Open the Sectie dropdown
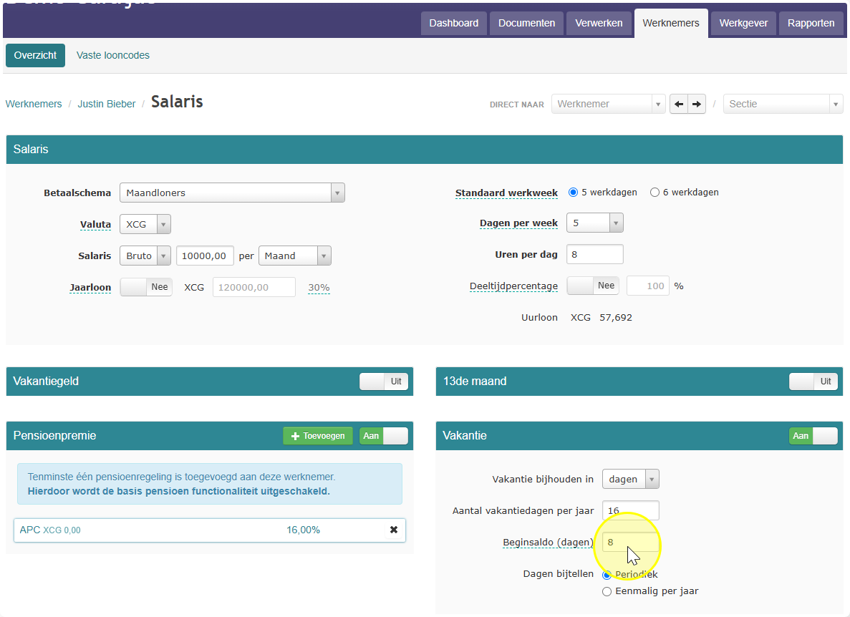 click(x=783, y=104)
